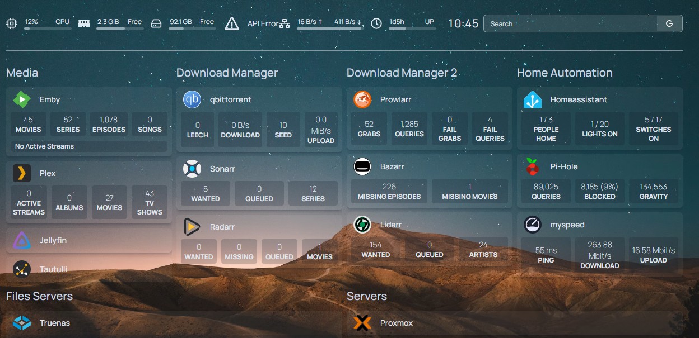Image resolution: width=699 pixels, height=338 pixels.
Task: Open the Emby media server
Action: click(49, 99)
